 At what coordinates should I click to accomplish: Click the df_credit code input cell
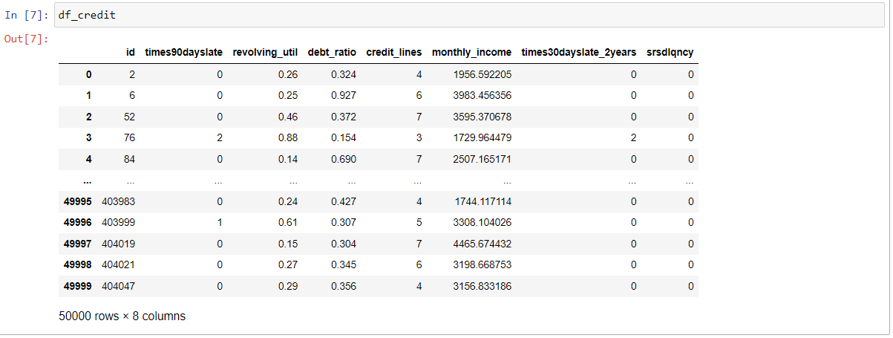[x=468, y=15]
